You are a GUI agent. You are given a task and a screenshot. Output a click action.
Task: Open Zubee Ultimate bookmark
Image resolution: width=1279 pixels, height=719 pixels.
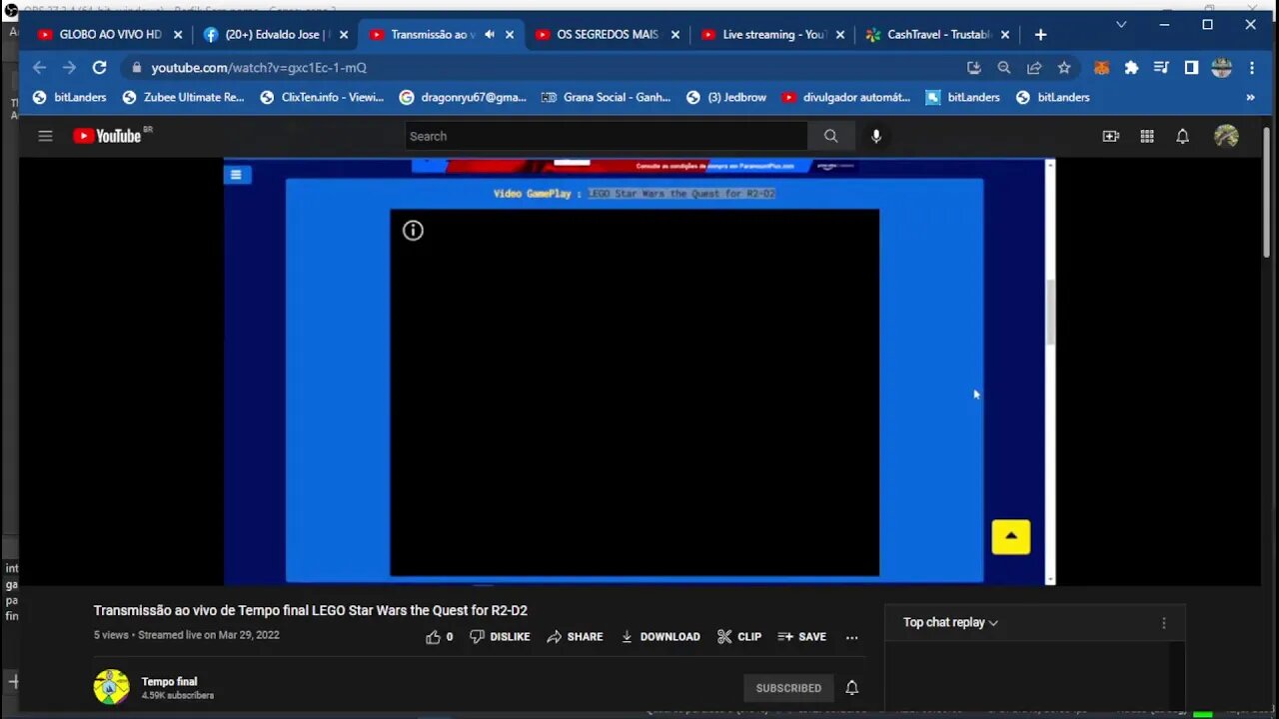[183, 97]
